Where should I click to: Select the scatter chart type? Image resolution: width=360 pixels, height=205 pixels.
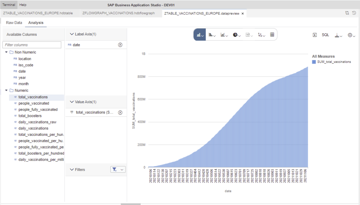[x=262, y=35]
